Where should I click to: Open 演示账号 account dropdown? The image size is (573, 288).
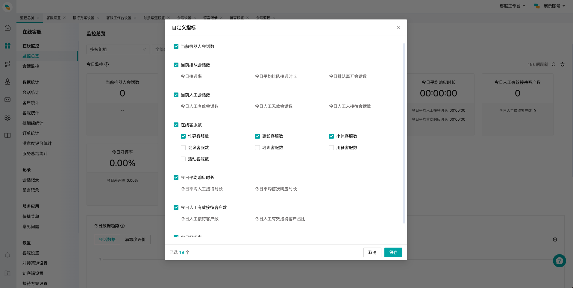[550, 6]
